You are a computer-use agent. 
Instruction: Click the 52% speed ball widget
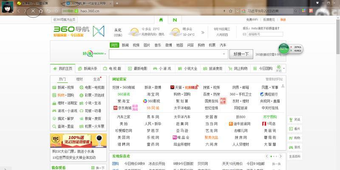coord(284,48)
